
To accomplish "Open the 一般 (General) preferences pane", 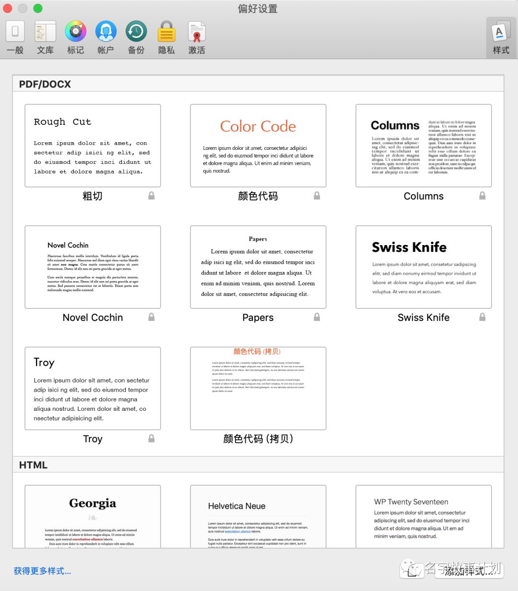I will [x=15, y=37].
